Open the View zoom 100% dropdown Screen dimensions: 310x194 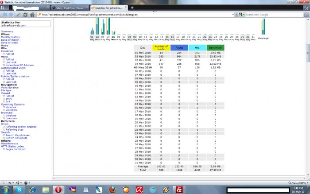pyautogui.click(x=298, y=182)
